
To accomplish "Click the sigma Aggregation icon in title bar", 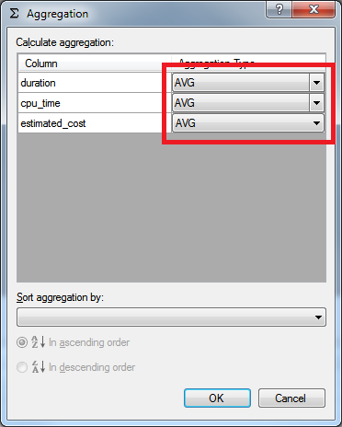I will pos(14,14).
